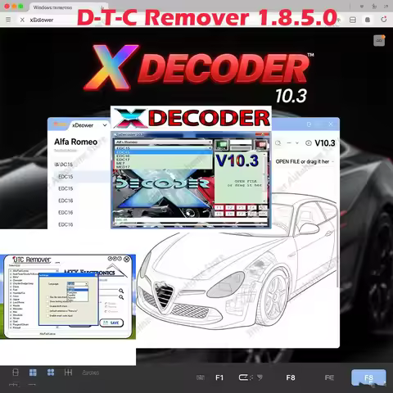Click the gray badge icon below top bar
393x393 pixels.
379,41
